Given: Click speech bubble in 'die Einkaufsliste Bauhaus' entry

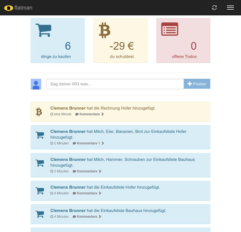Looking at the screenshot, I should pos(74,217).
